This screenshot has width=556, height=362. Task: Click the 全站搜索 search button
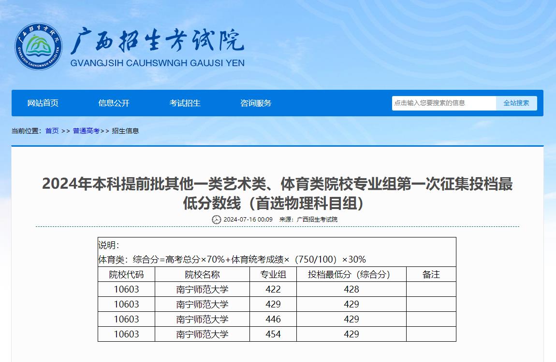click(516, 103)
